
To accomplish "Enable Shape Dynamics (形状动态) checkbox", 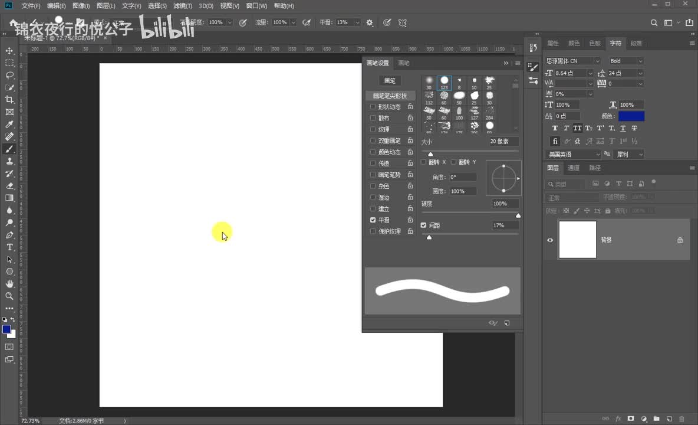I will 373,107.
